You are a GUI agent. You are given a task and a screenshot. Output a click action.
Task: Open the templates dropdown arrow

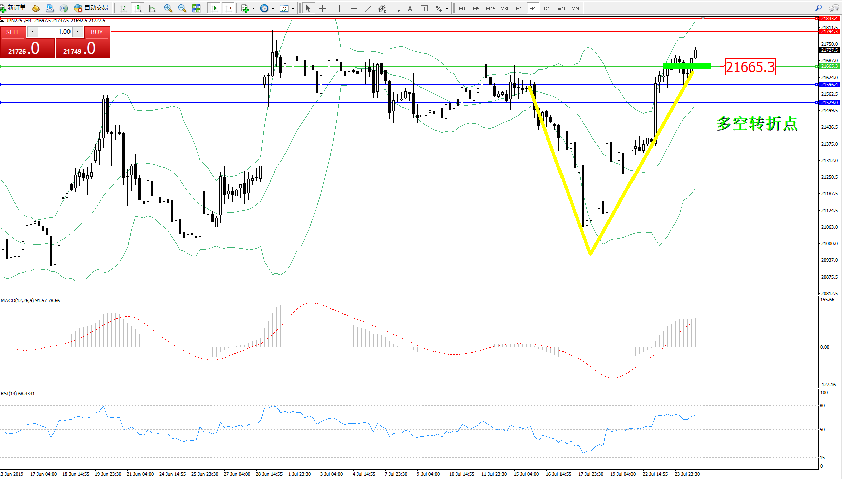[293, 8]
